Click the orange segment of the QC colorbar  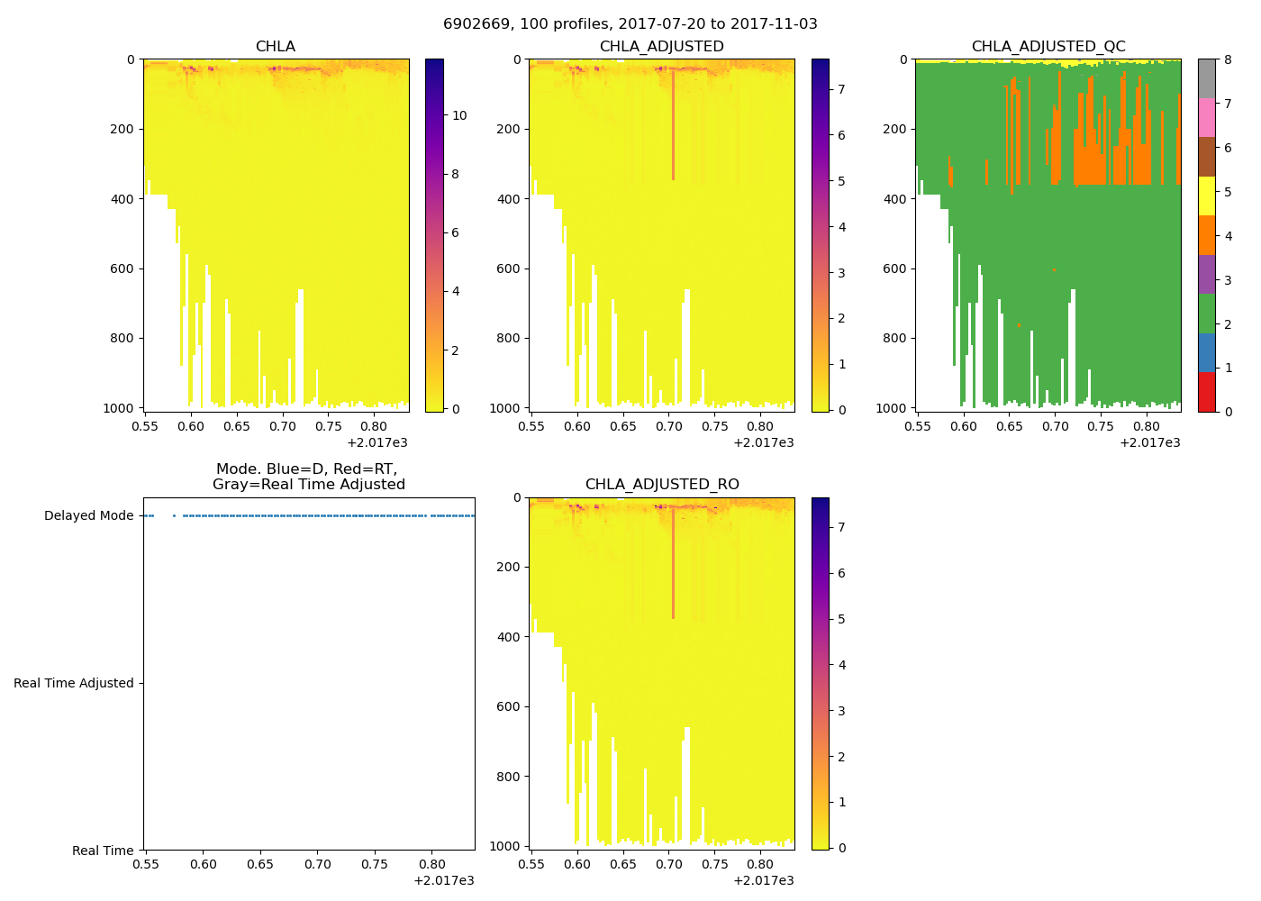[x=1206, y=235]
